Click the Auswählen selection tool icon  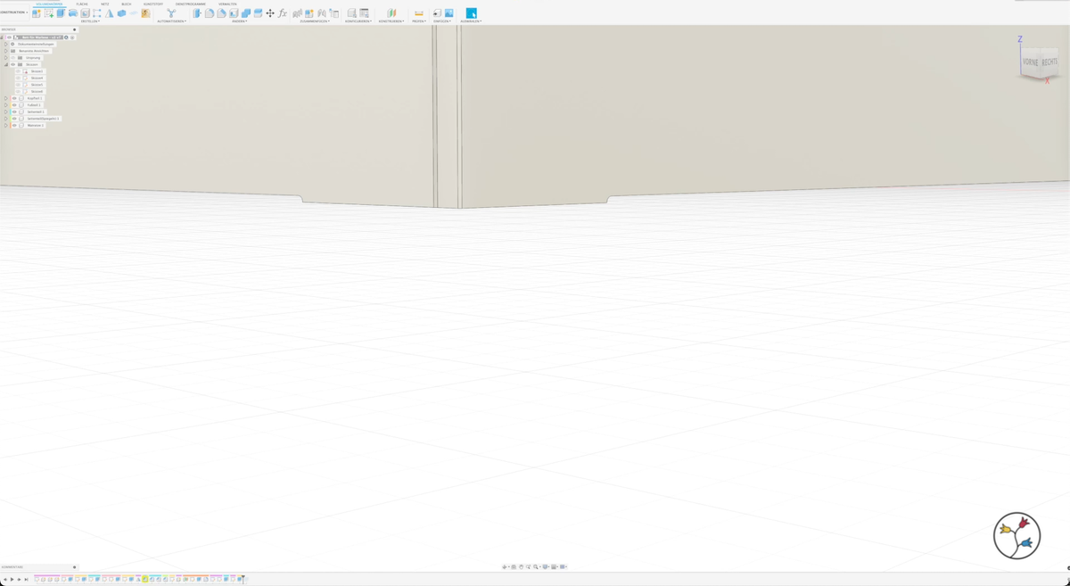[471, 13]
